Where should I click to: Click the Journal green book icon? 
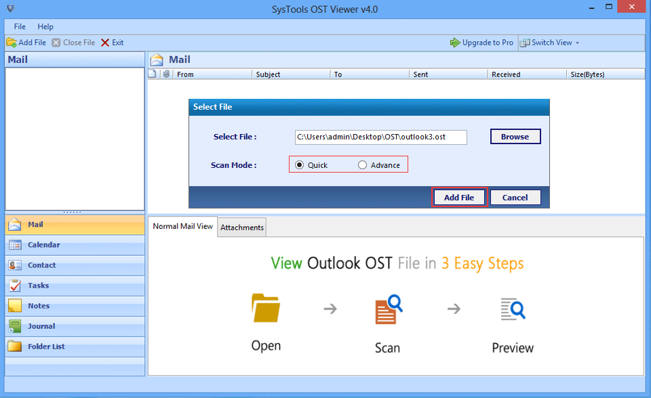coord(15,326)
